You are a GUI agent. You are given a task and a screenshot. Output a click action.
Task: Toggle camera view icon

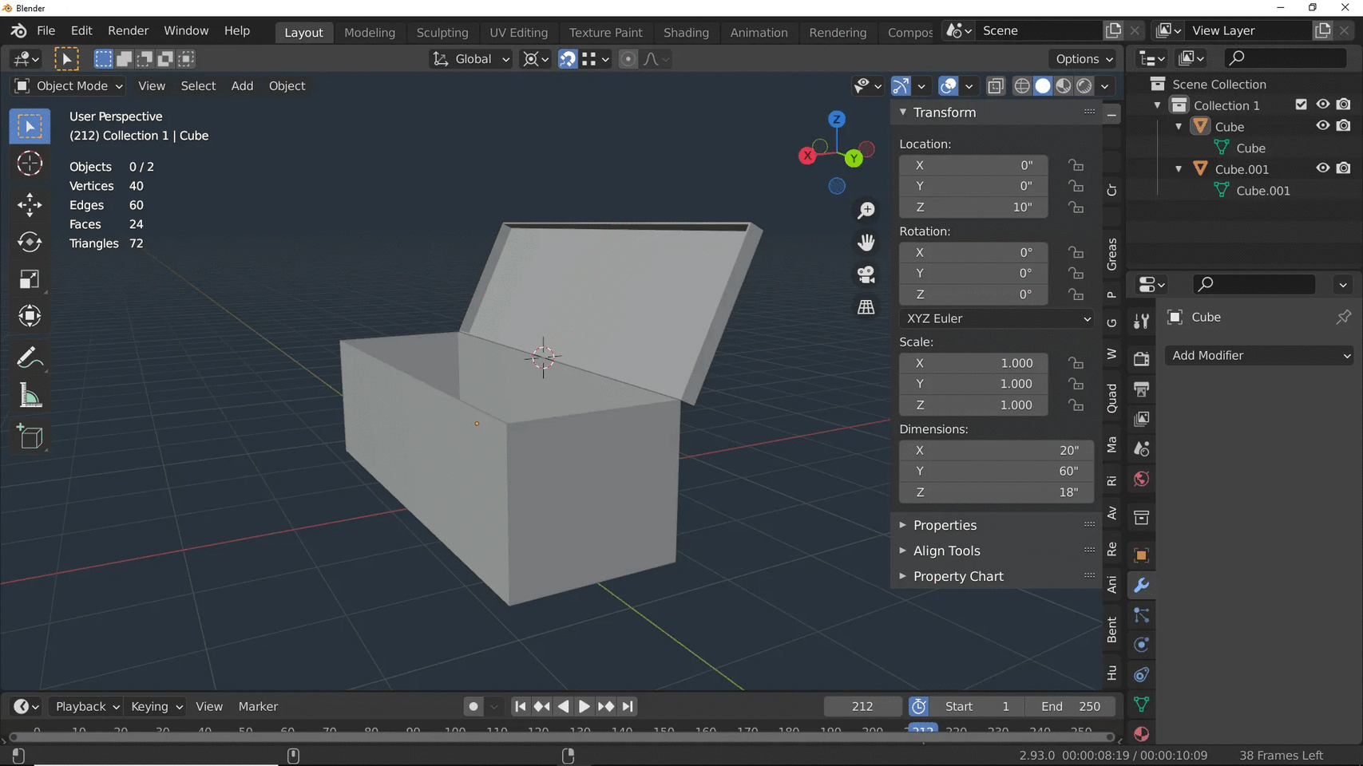click(x=866, y=274)
